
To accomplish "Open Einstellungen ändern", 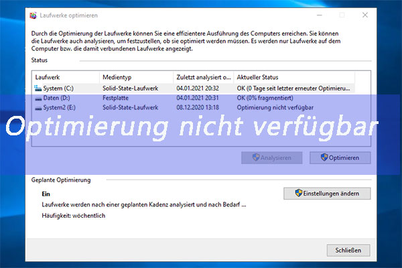I will pyautogui.click(x=327, y=194).
